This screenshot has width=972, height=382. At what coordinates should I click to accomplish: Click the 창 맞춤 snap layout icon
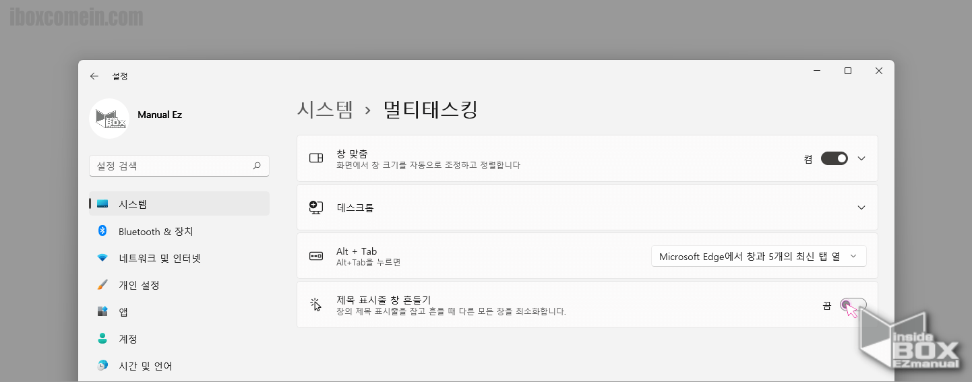[316, 158]
